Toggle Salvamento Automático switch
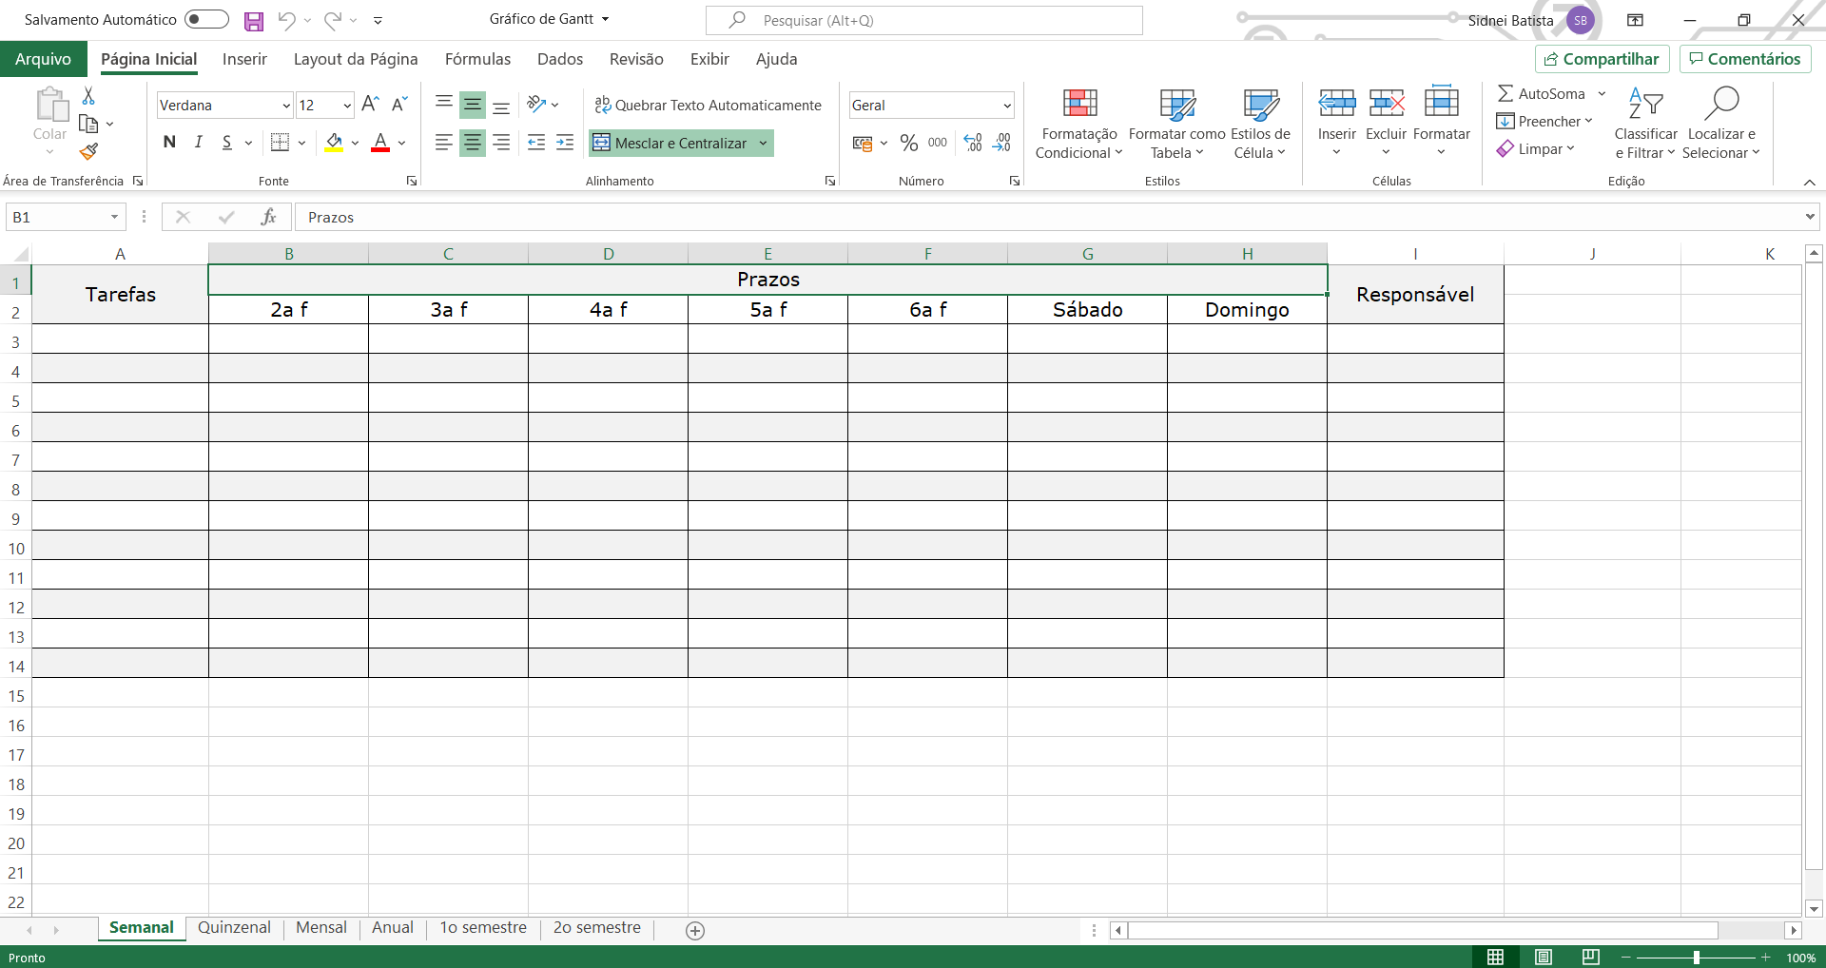The image size is (1826, 968). [206, 19]
